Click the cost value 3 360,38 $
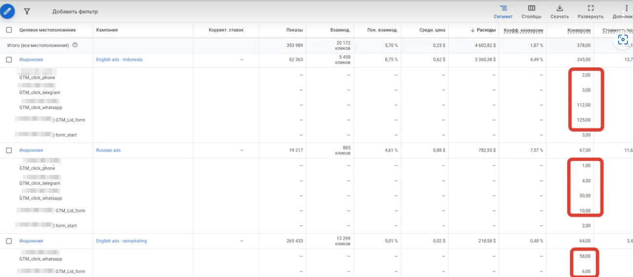This screenshot has height=277, width=633. click(485, 59)
